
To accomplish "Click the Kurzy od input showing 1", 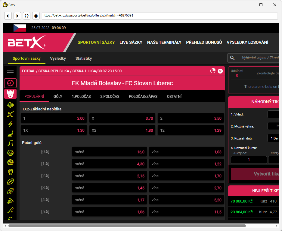I will (249, 160).
